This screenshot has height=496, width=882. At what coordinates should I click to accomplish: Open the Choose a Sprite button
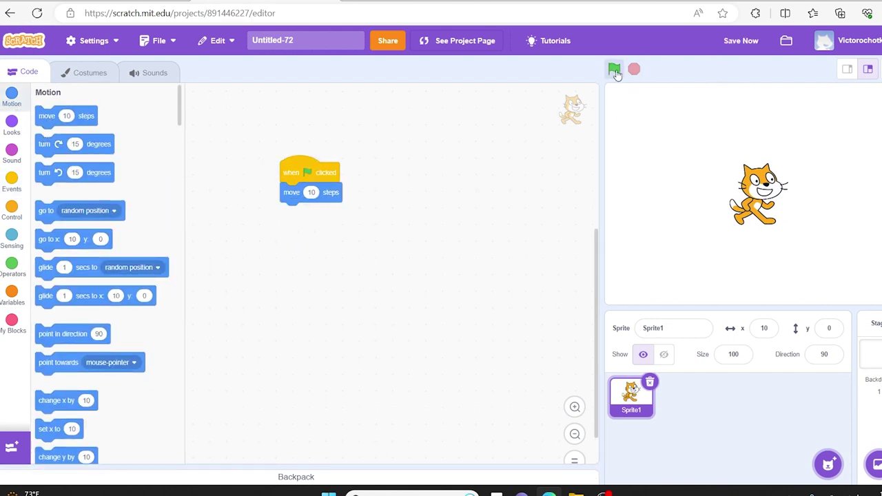(828, 464)
